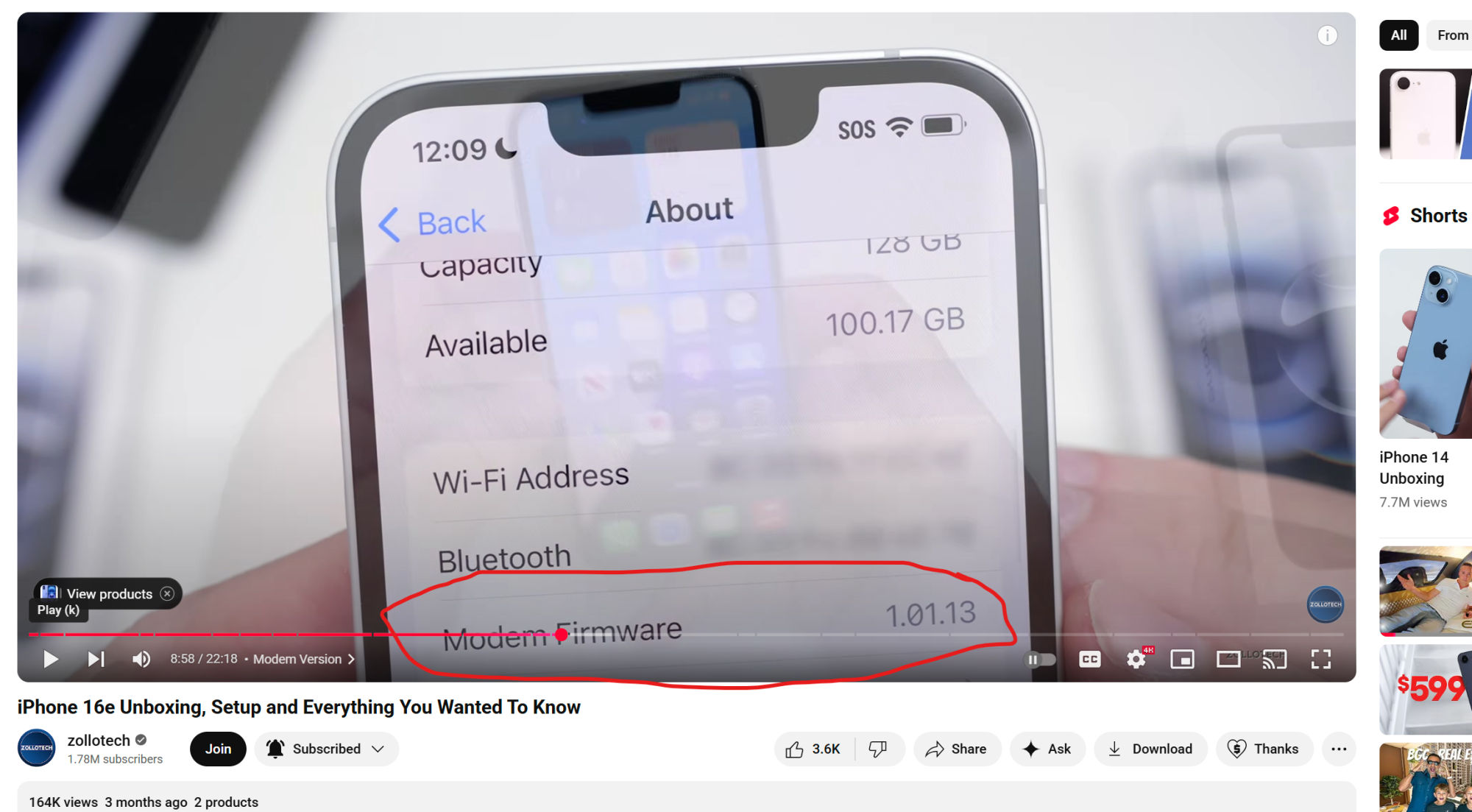Screen dimensions: 1472x812
Task: Open video settings gear
Action: click(x=1136, y=659)
